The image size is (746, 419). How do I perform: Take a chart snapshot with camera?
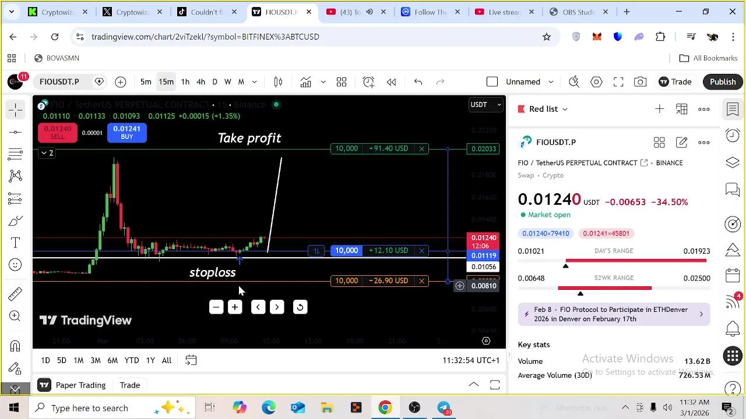pyautogui.click(x=641, y=82)
